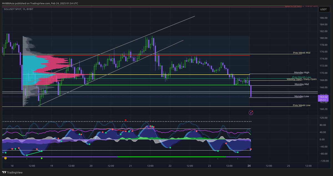Select the Monday Low label
333x176 pixels.
point(302,96)
